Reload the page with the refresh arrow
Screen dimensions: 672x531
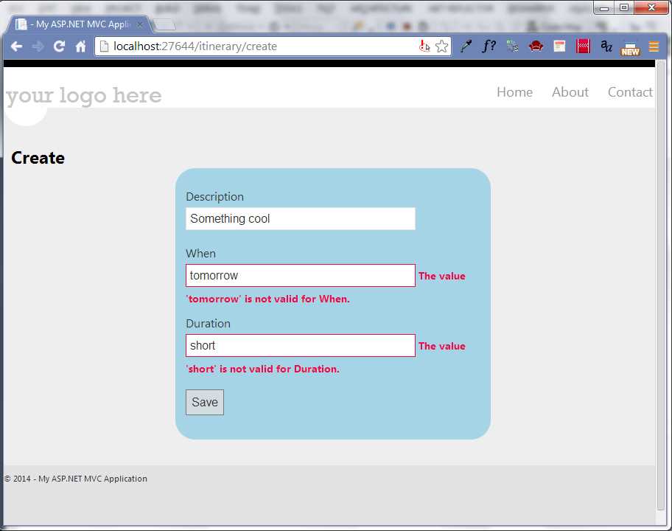click(59, 46)
